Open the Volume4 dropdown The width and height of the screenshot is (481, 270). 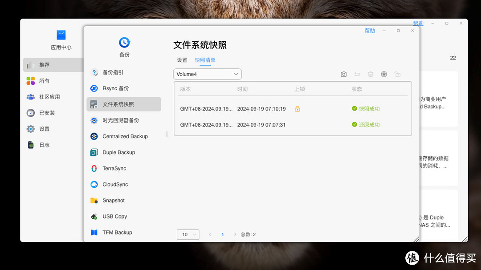click(207, 74)
